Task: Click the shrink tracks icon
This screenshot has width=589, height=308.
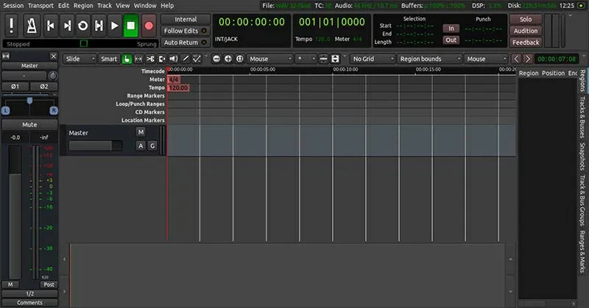Action: point(323,59)
